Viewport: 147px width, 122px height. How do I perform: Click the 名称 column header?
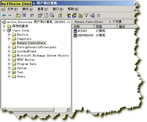pyautogui.click(x=83, y=27)
